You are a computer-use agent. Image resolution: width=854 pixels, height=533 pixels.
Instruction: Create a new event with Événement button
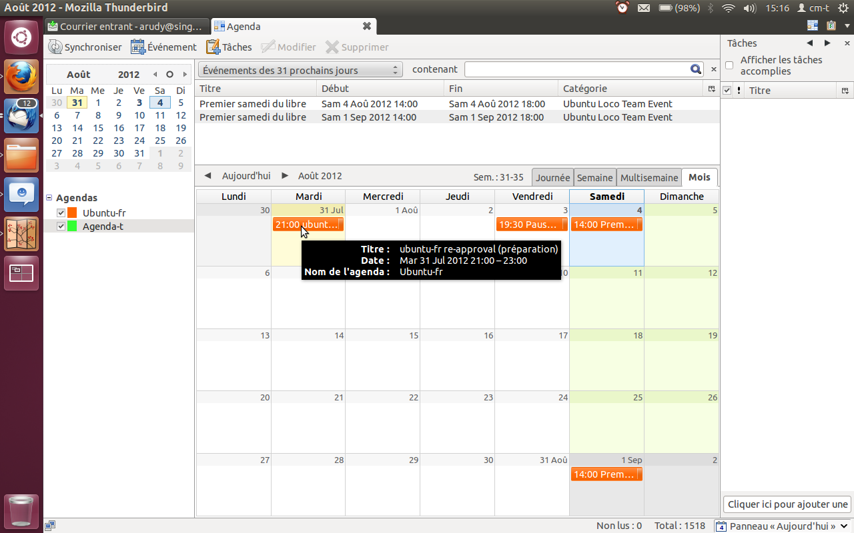[x=138, y=47]
